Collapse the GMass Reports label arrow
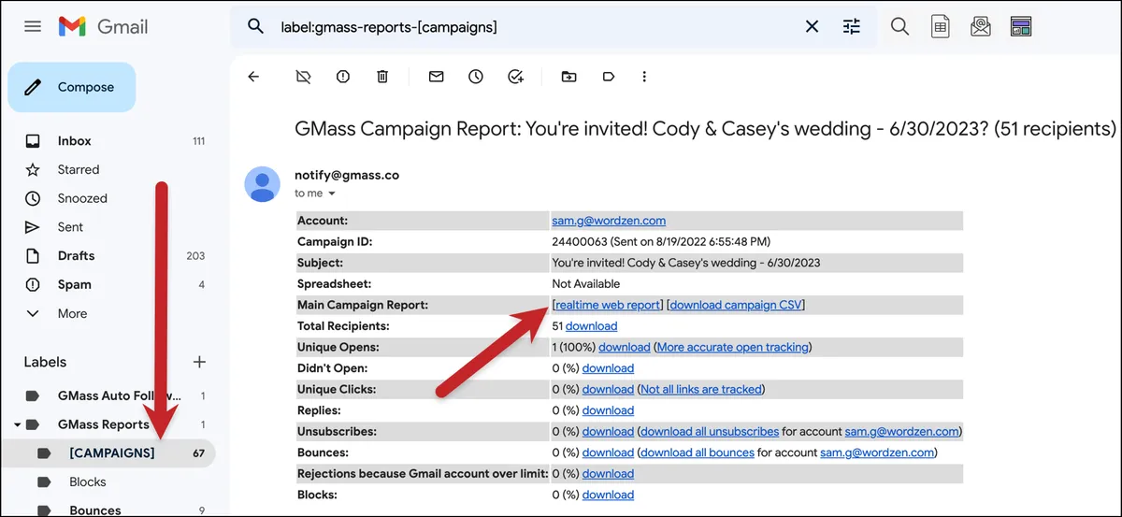This screenshot has height=517, width=1122. [x=15, y=424]
